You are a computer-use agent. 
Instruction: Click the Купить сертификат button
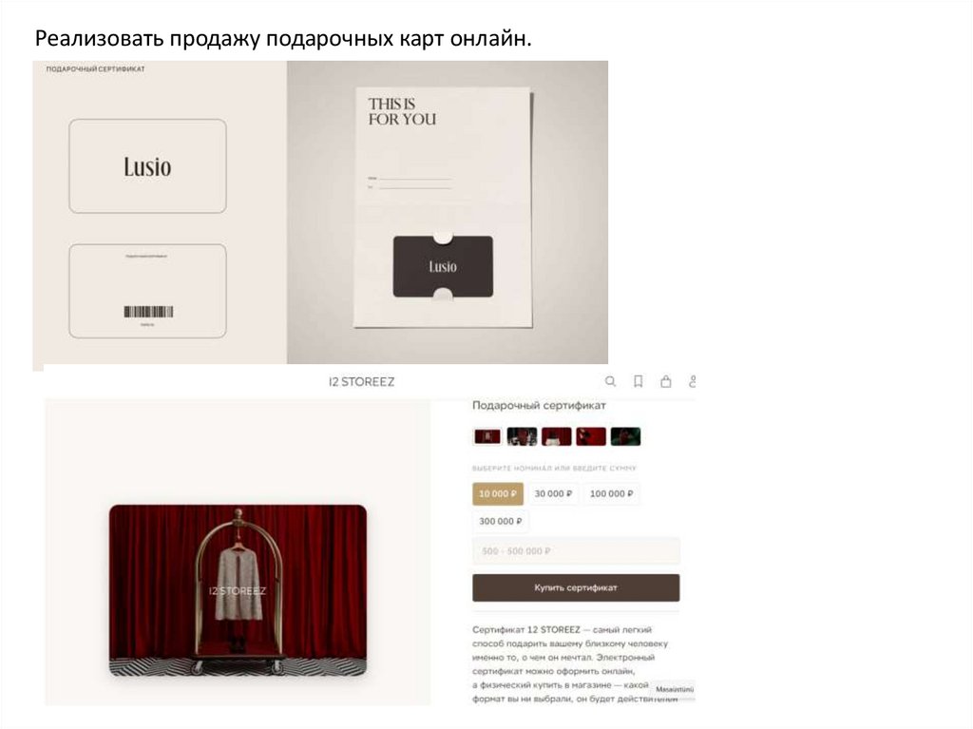(576, 587)
